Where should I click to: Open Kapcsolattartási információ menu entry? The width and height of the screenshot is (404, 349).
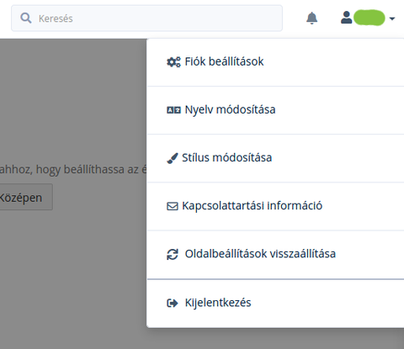pos(275,206)
